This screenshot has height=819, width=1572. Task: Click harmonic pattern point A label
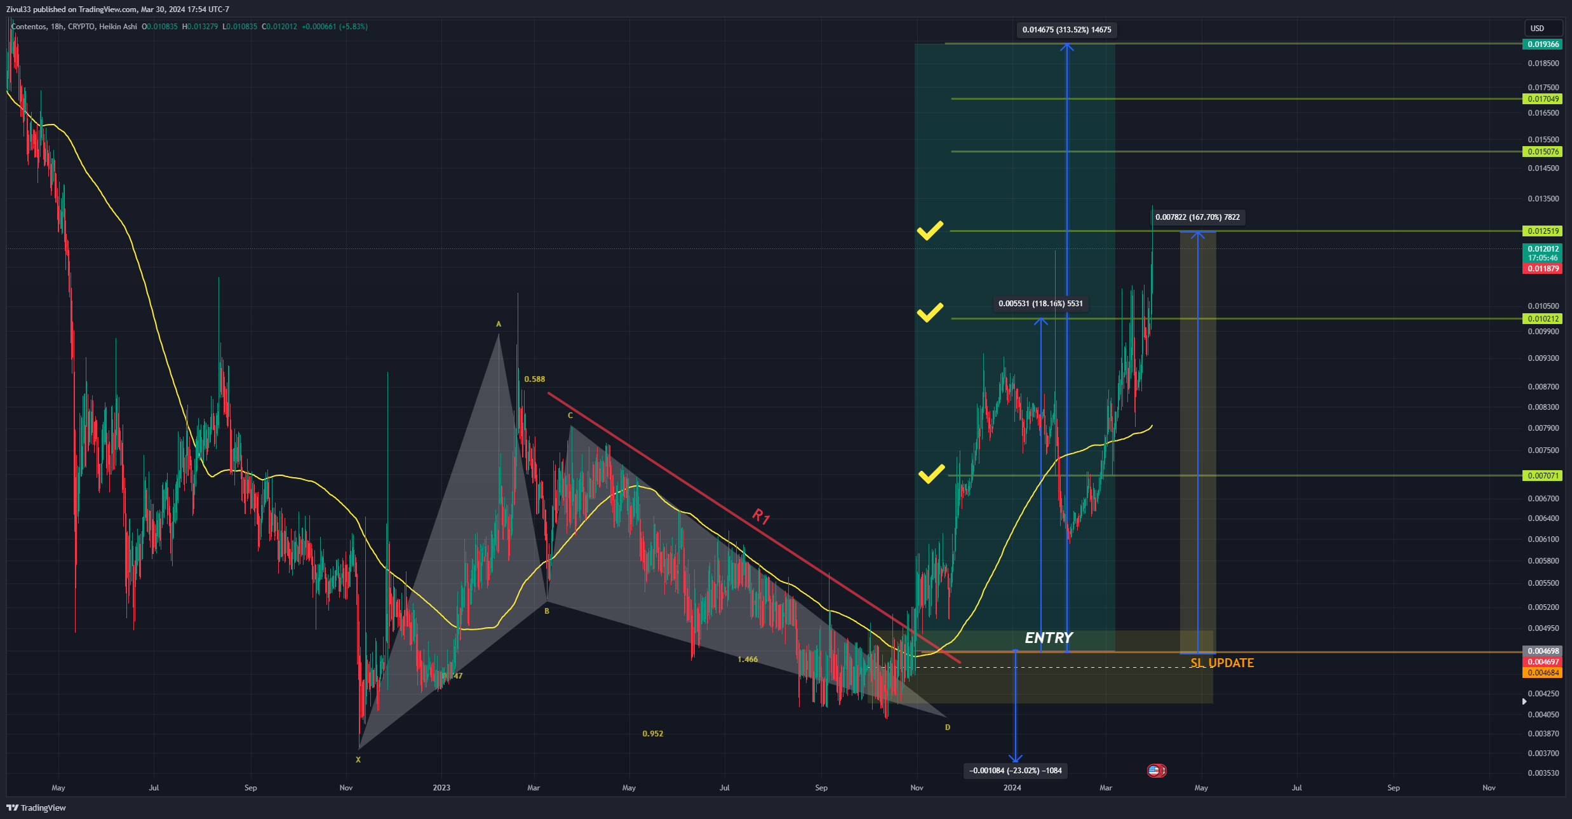pos(499,324)
